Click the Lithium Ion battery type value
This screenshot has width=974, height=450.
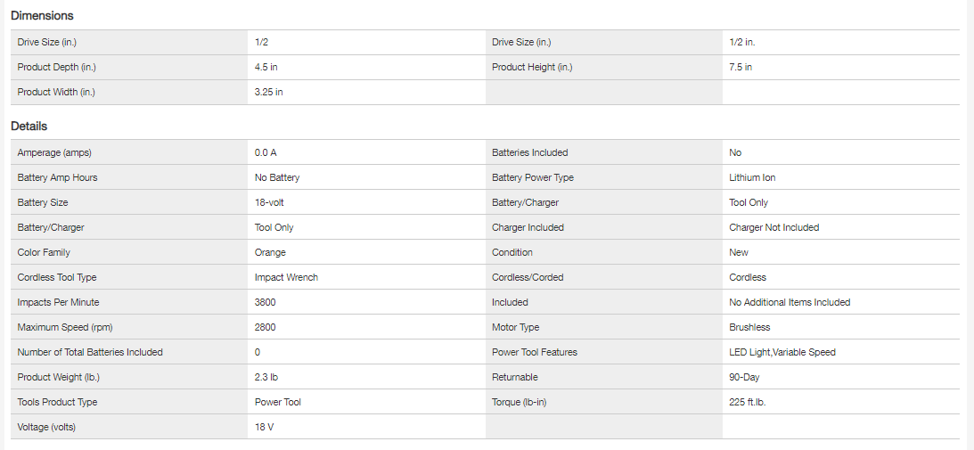pyautogui.click(x=751, y=177)
